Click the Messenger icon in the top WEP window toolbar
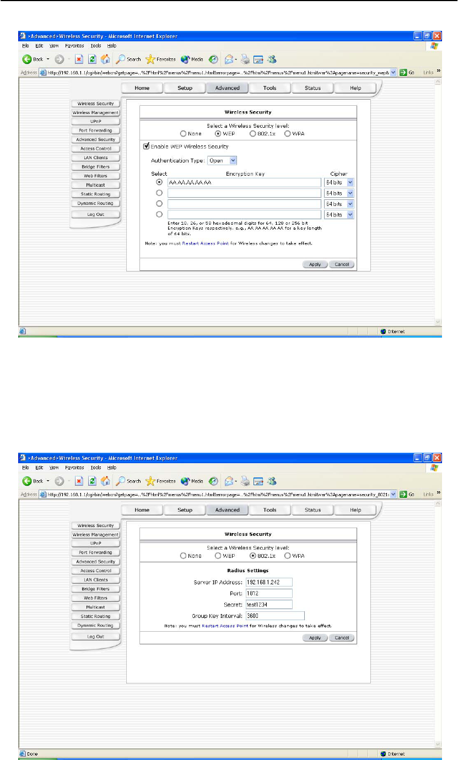This screenshot has height=760, width=458. click(x=271, y=59)
